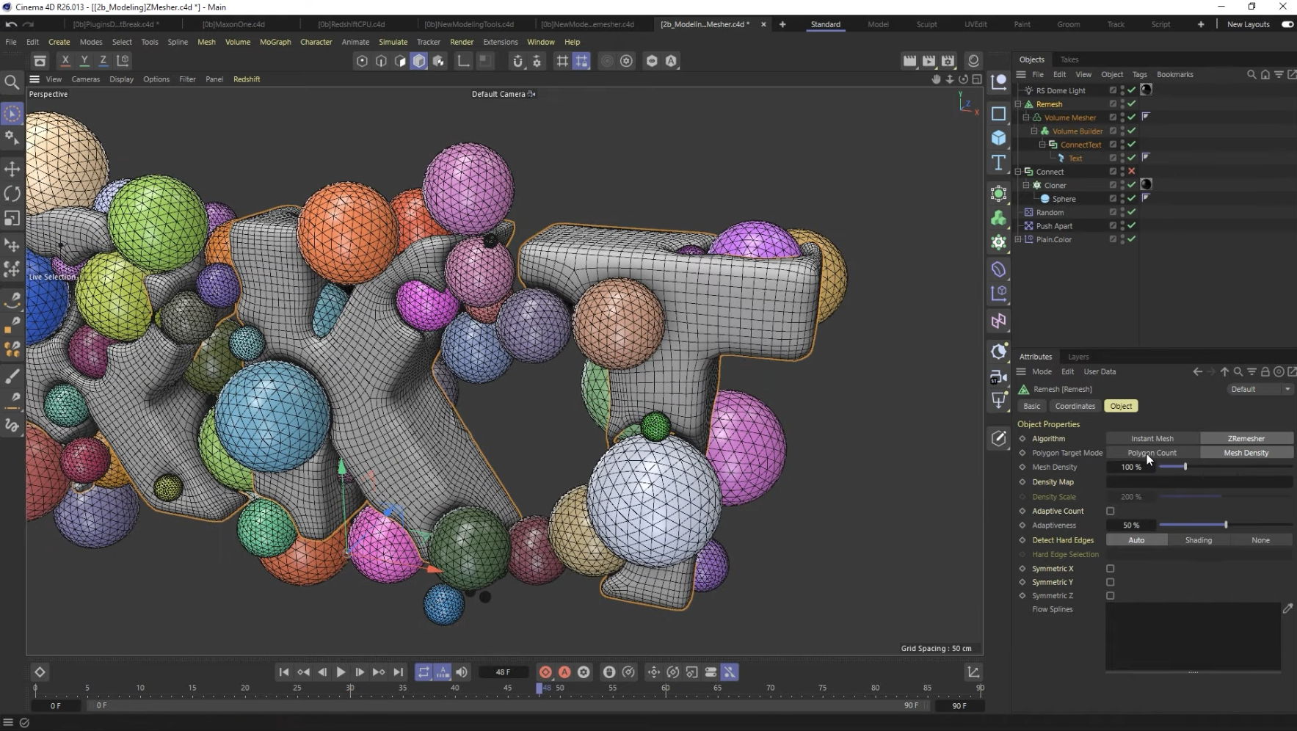
Task: Collapse the Cloner object tree
Action: (x=1026, y=185)
